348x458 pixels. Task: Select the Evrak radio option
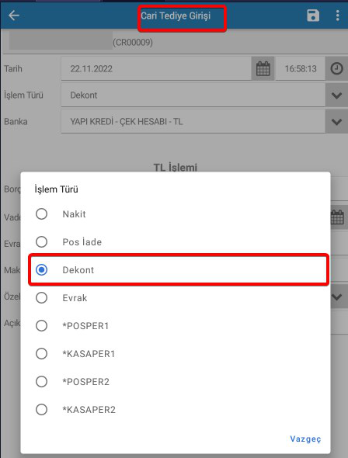point(41,298)
